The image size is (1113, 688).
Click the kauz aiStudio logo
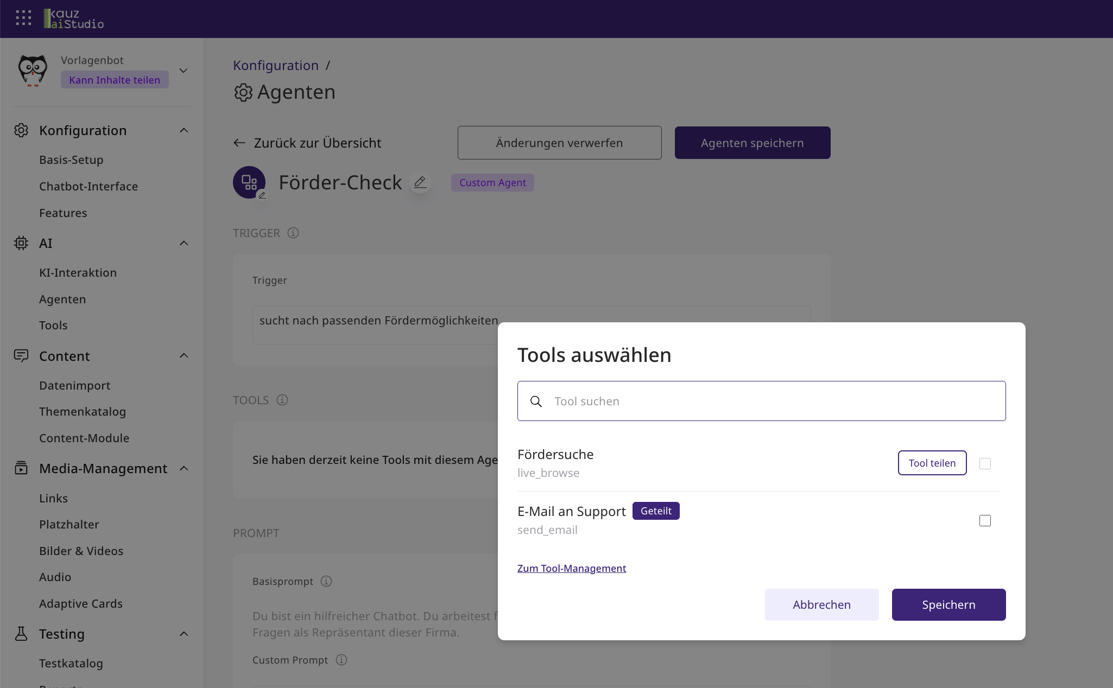coord(74,18)
